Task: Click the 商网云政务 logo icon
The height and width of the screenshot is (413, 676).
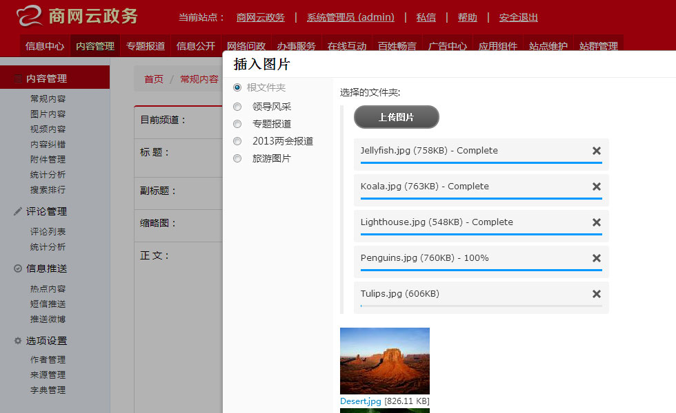Action: click(29, 16)
